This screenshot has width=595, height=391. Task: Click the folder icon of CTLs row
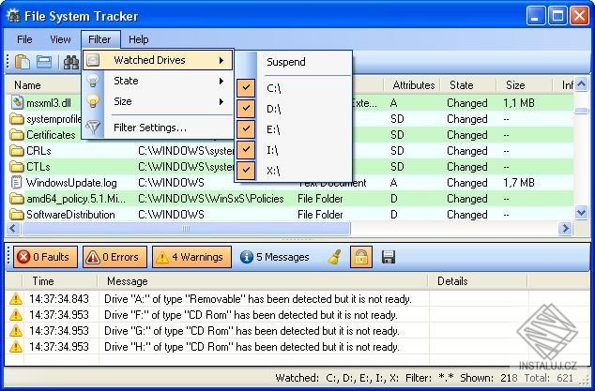(x=17, y=167)
